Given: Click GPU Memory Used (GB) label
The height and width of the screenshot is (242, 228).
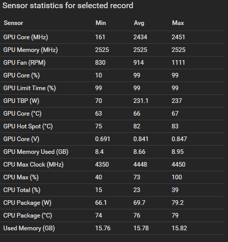Looking at the screenshot, I should 36,152.
